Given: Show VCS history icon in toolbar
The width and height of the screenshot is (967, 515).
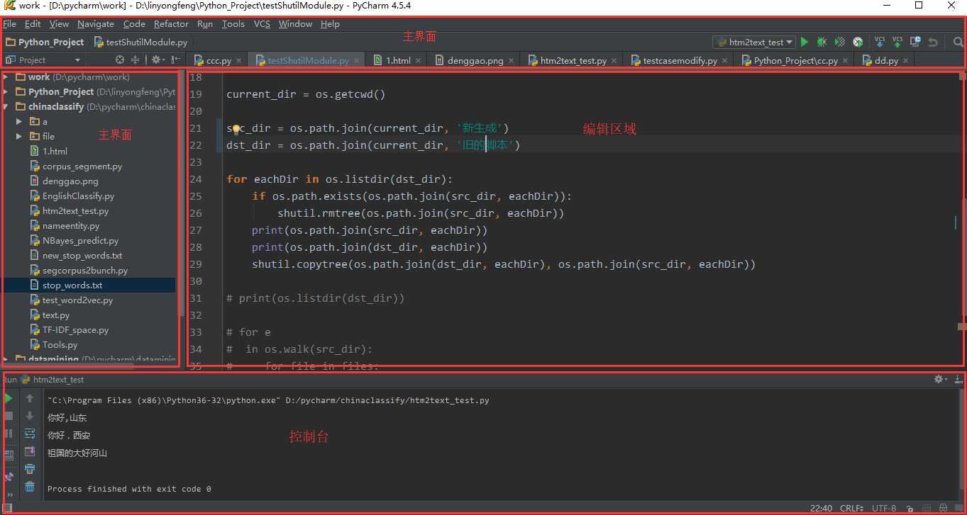Looking at the screenshot, I should click(915, 43).
